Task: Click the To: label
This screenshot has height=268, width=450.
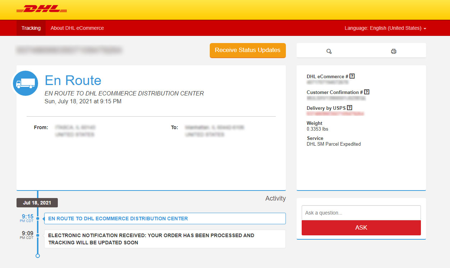Action: point(175,127)
